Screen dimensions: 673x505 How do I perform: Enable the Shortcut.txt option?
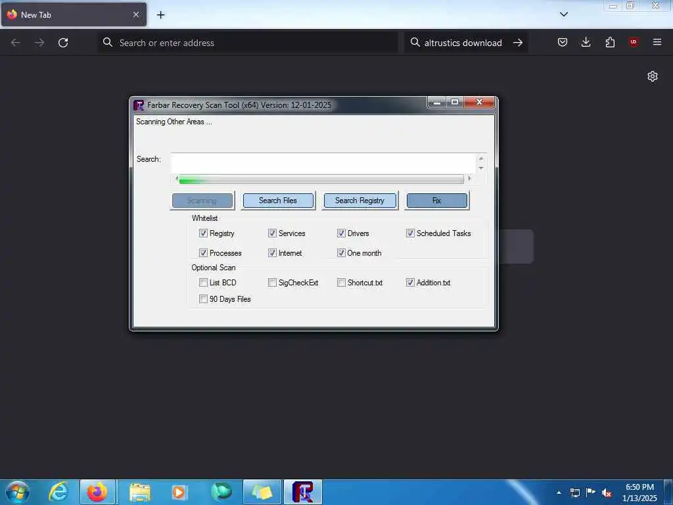[341, 283]
